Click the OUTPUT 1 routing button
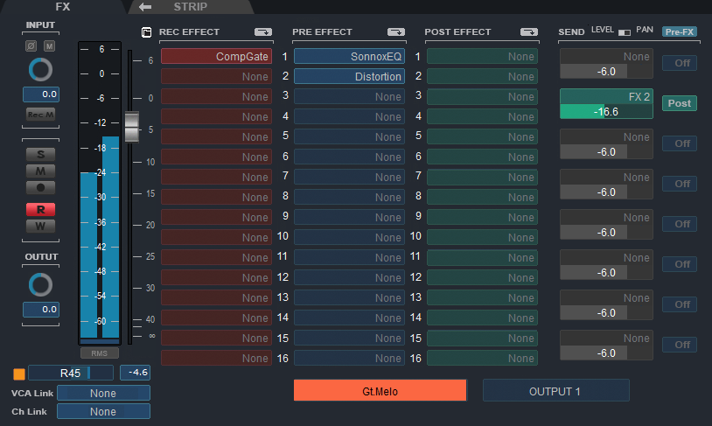 coord(555,391)
